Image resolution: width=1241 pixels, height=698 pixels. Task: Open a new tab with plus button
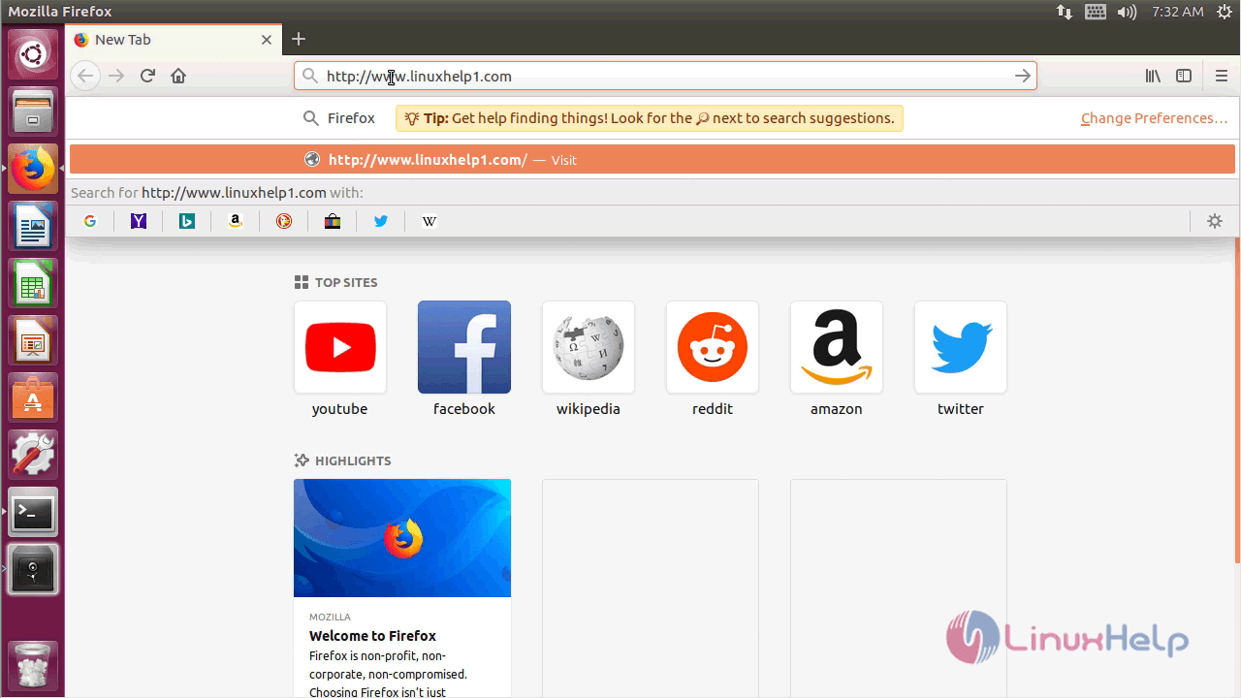[299, 39]
